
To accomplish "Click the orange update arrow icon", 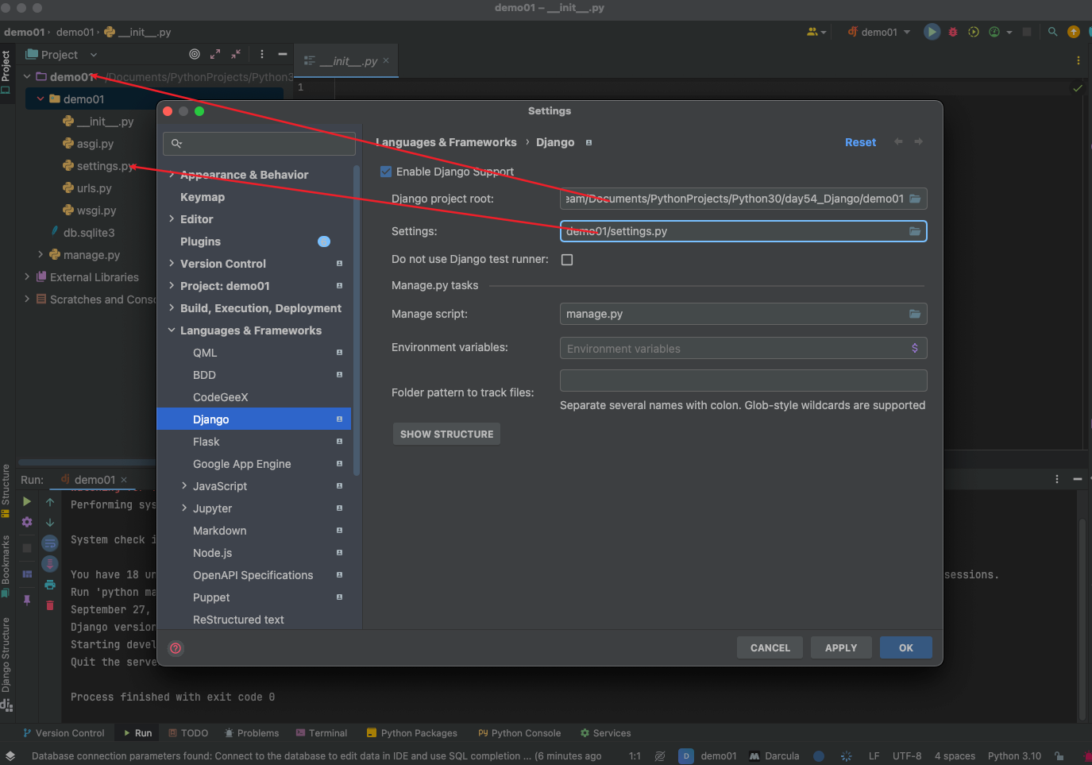I will (x=1074, y=32).
